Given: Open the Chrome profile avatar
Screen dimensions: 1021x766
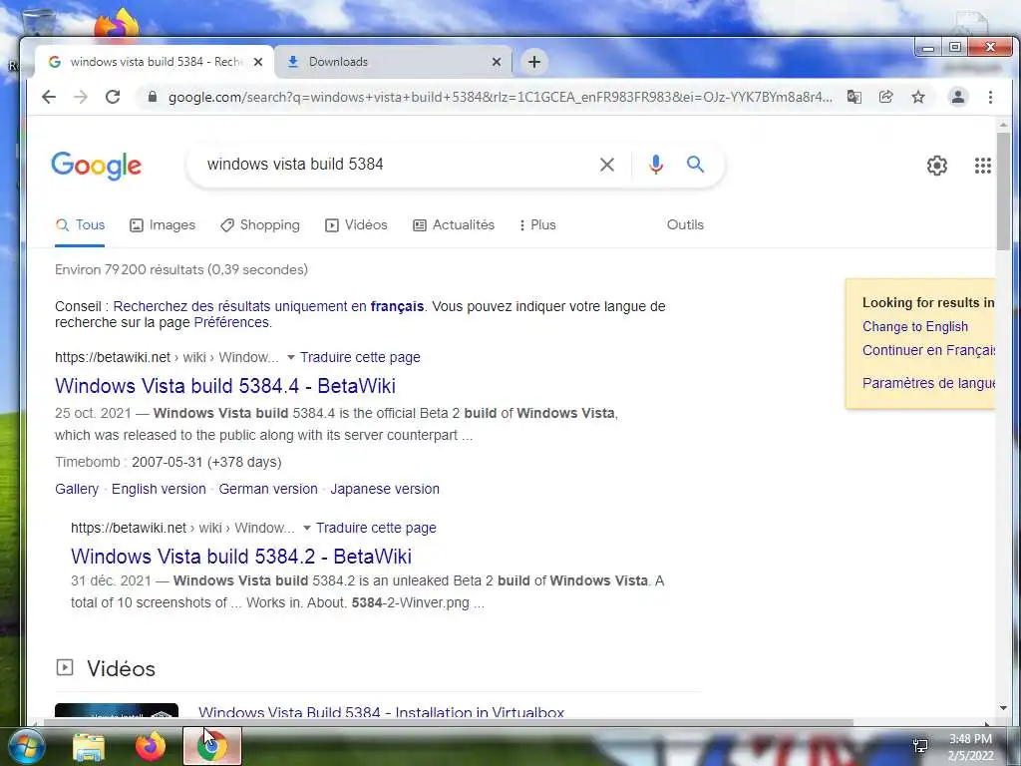Looking at the screenshot, I should pyautogui.click(x=958, y=97).
